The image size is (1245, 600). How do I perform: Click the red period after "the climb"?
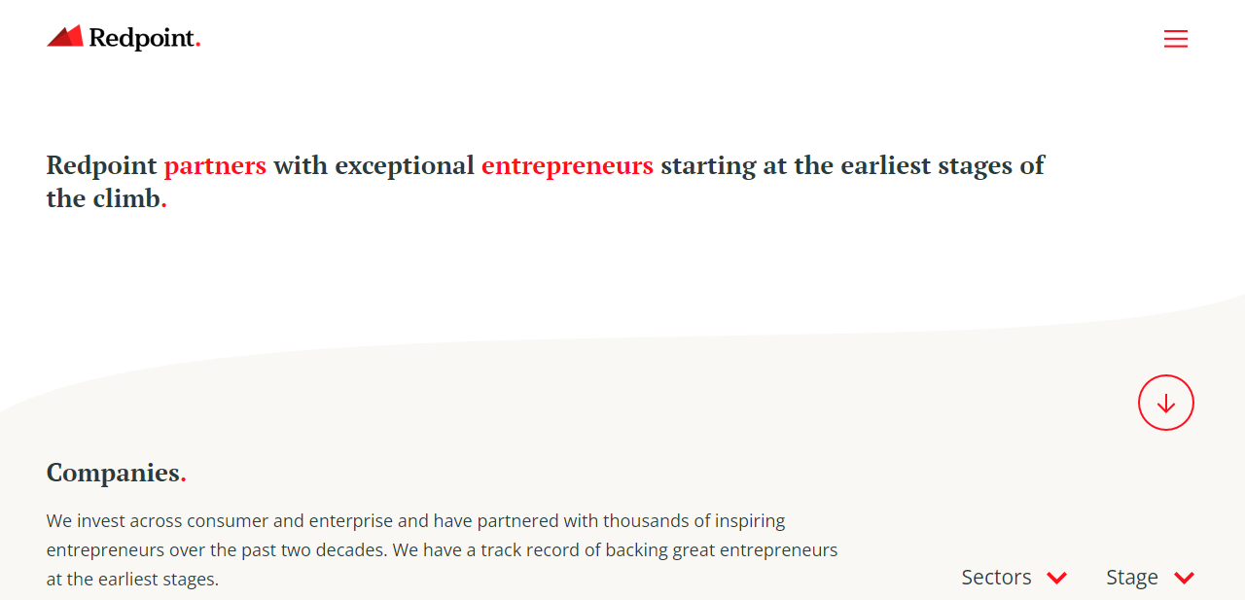point(163,205)
